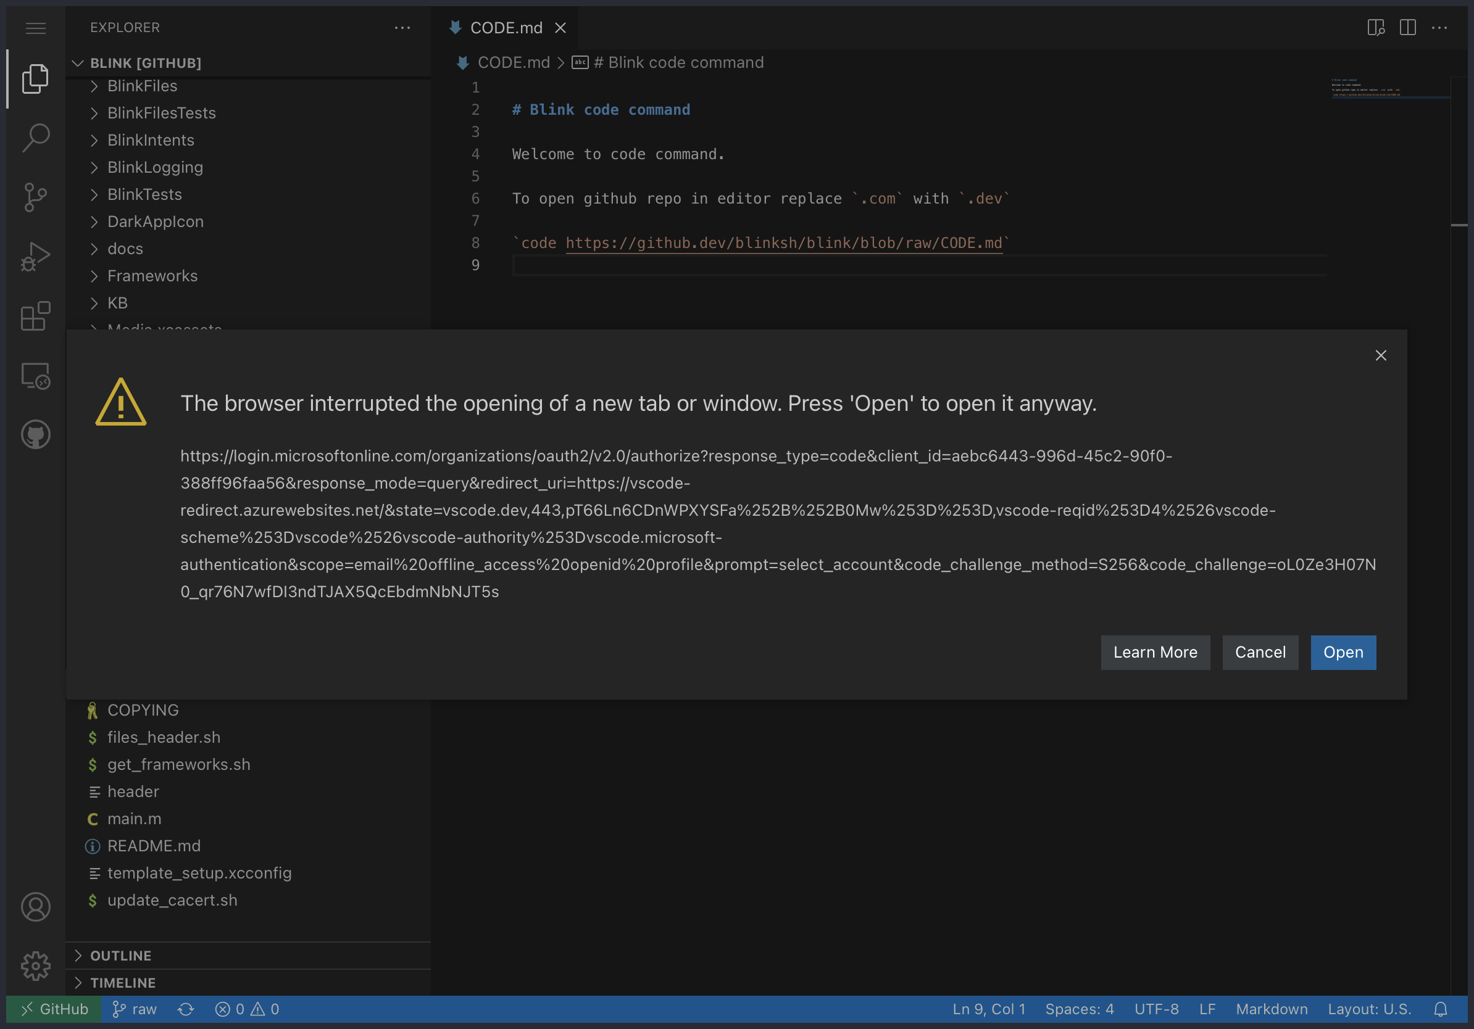1474x1029 pixels.
Task: Expand the BlinkFiles folder
Action: (142, 86)
